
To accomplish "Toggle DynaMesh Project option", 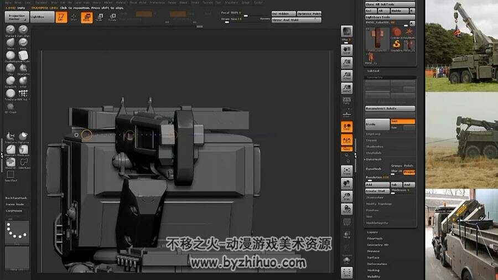I will click(x=409, y=172).
